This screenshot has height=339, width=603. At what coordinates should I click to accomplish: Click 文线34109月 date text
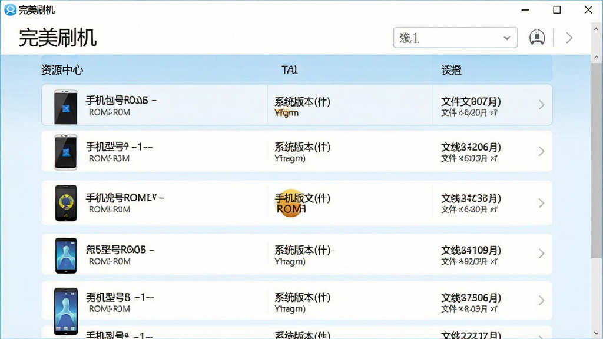(x=471, y=250)
